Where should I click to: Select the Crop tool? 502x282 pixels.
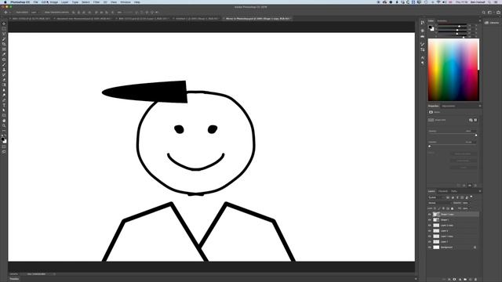[4, 44]
